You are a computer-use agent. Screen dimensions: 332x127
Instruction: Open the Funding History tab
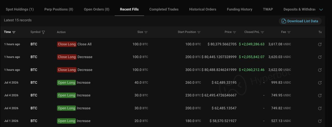240,9
